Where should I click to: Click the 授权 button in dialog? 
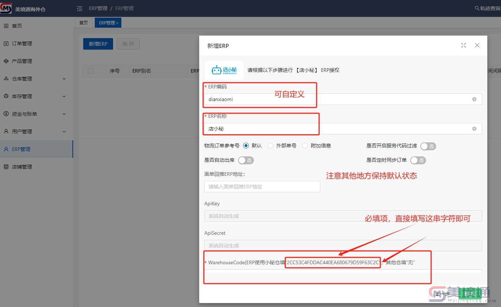pos(470,294)
